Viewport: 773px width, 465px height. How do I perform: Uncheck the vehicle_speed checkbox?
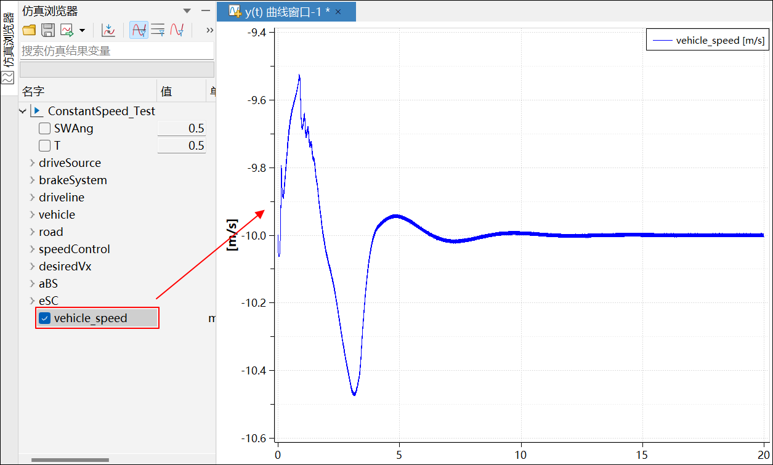tap(45, 318)
